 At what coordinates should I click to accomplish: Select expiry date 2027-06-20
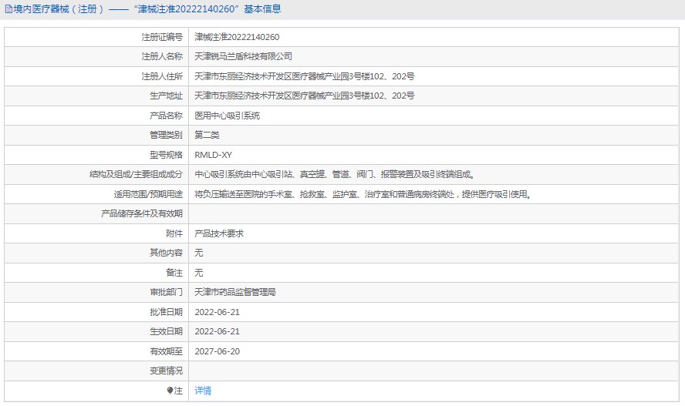click(217, 351)
